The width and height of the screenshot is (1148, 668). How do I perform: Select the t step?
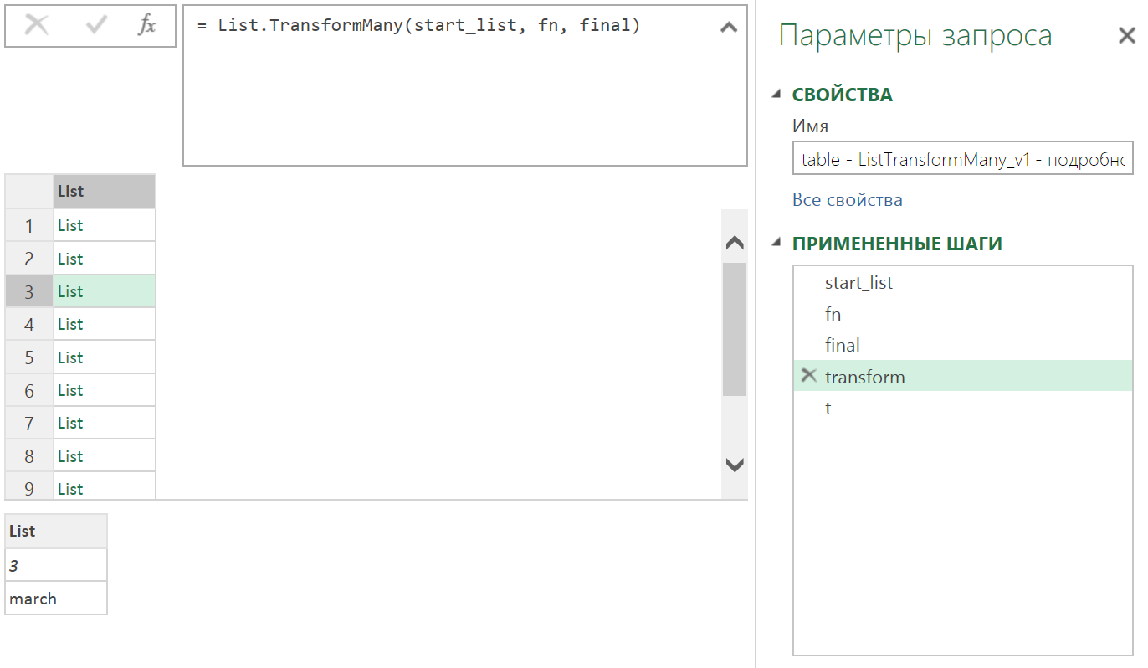click(x=828, y=408)
